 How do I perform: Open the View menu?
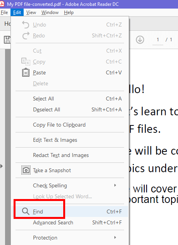tap(31, 12)
